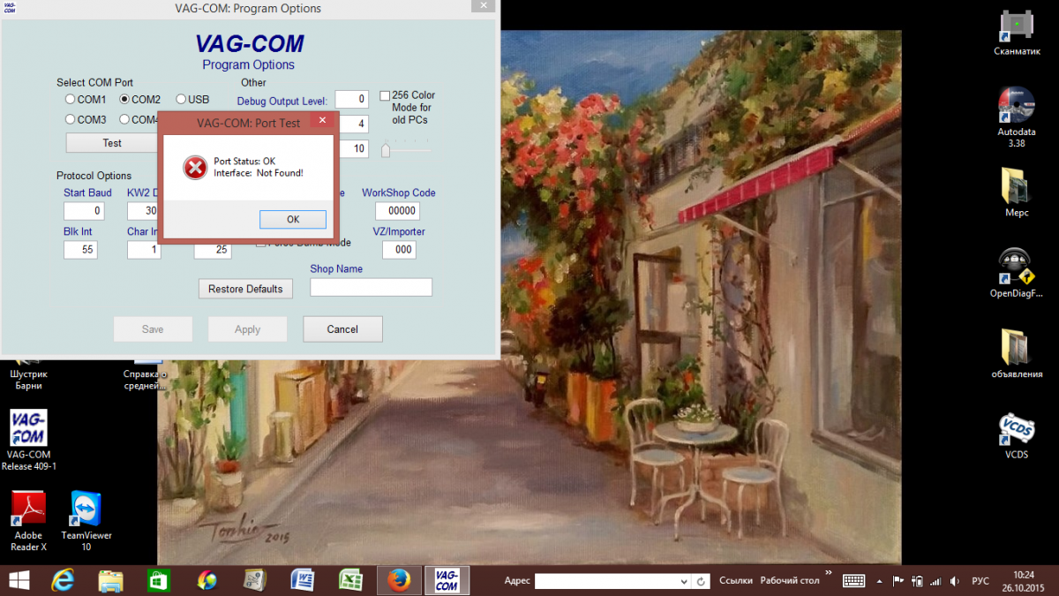Click the Test port button
The height and width of the screenshot is (596, 1059).
point(112,142)
